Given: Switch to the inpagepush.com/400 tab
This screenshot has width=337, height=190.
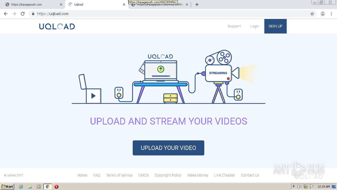Looking at the screenshot, I should pos(160,4).
